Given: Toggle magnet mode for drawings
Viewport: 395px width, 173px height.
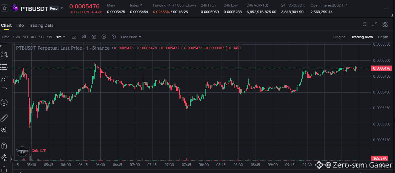Looking at the screenshot, I should pyautogui.click(x=4, y=146).
